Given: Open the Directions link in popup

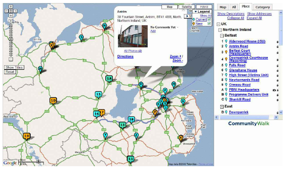Looking at the screenshot, I should click(125, 57).
